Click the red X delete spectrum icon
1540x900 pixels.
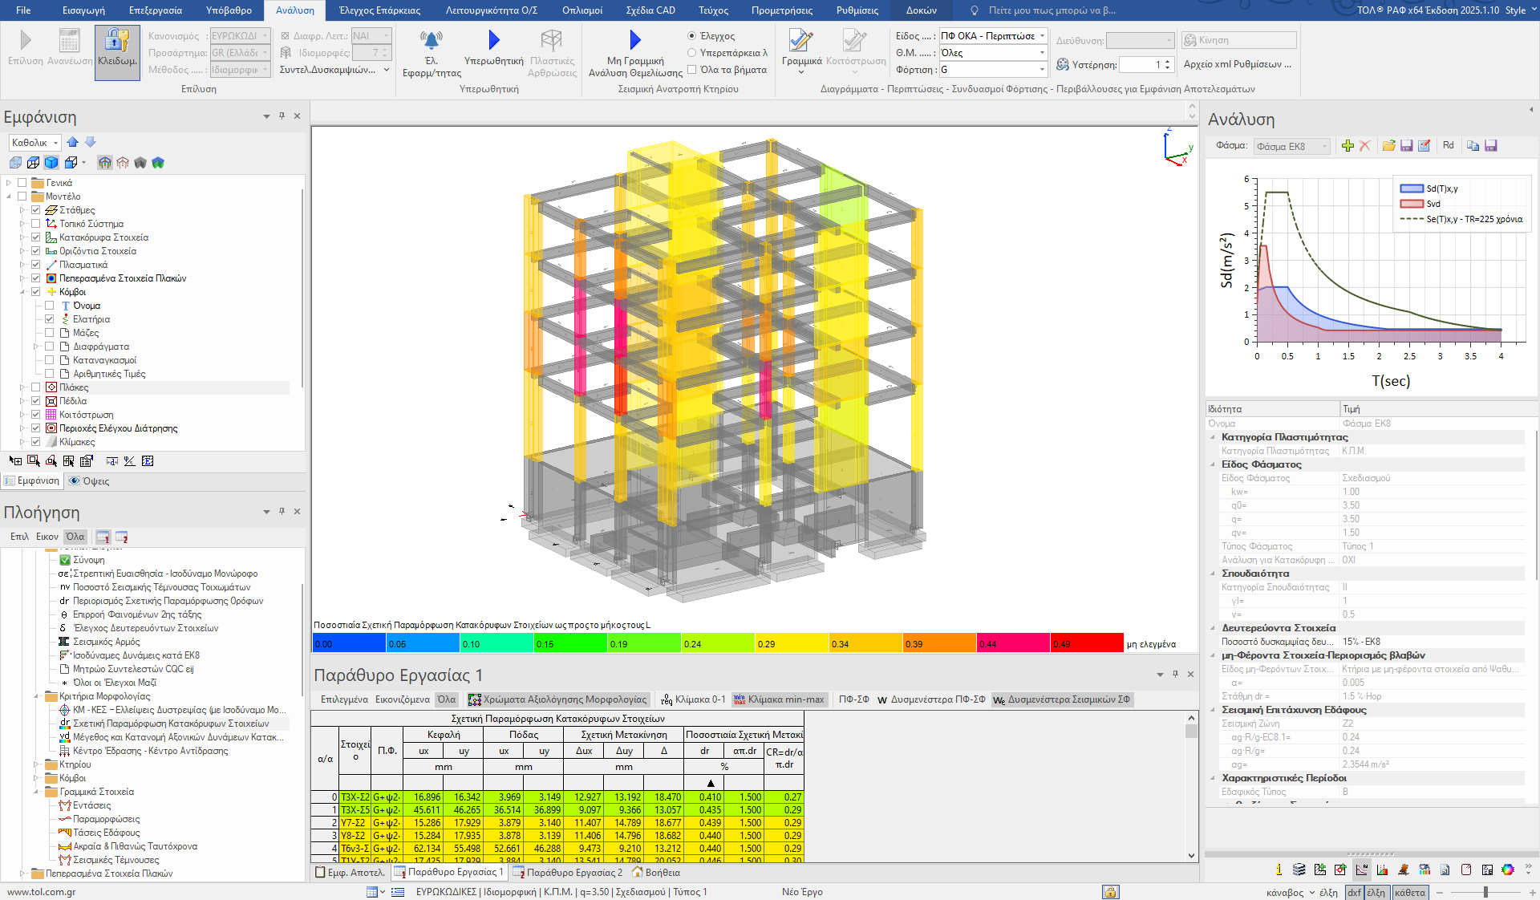pos(1364,146)
